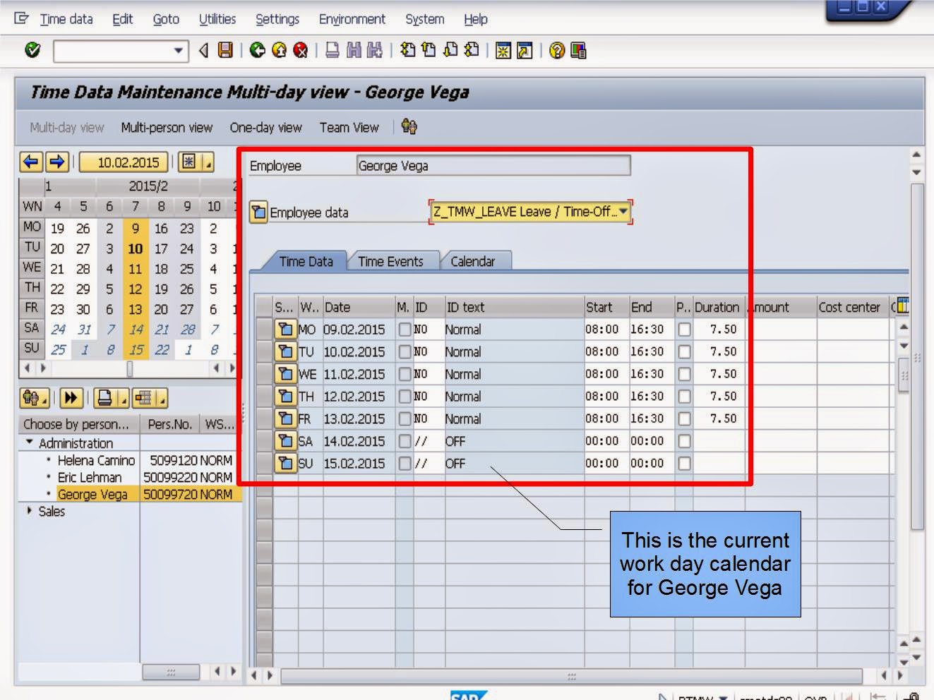Click the One-day view button
Viewport: 934px width, 700px height.
(x=265, y=127)
